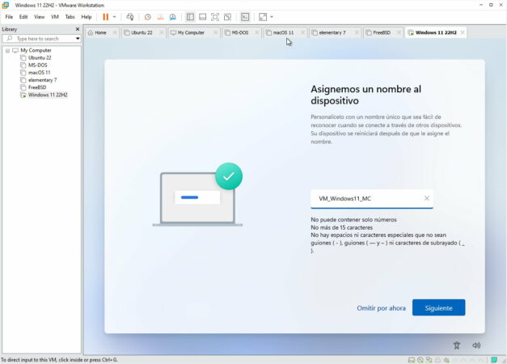Select macOS 11 in the library tree
Screen dimensions: 507x364
pos(39,73)
